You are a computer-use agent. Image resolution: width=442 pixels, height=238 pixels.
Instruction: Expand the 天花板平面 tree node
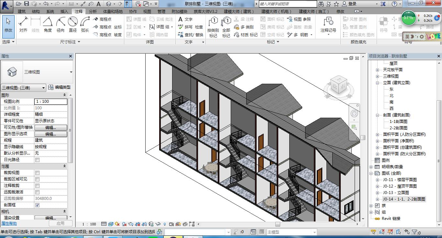377,70
